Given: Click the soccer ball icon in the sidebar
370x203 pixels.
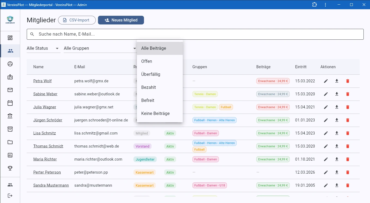Looking at the screenshot, I should point(10,64).
